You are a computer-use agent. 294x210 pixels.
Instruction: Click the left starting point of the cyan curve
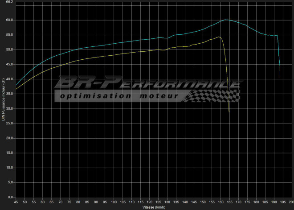pos(16,85)
